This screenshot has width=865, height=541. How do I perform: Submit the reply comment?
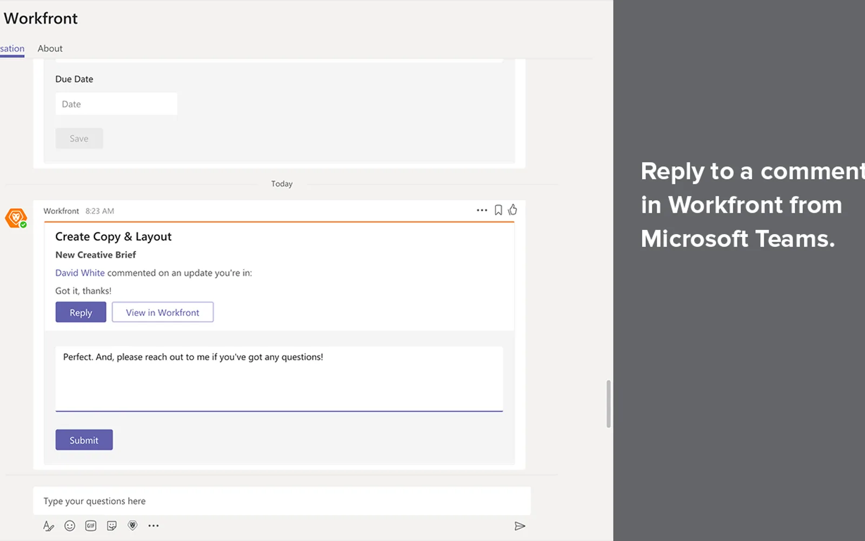coord(84,440)
